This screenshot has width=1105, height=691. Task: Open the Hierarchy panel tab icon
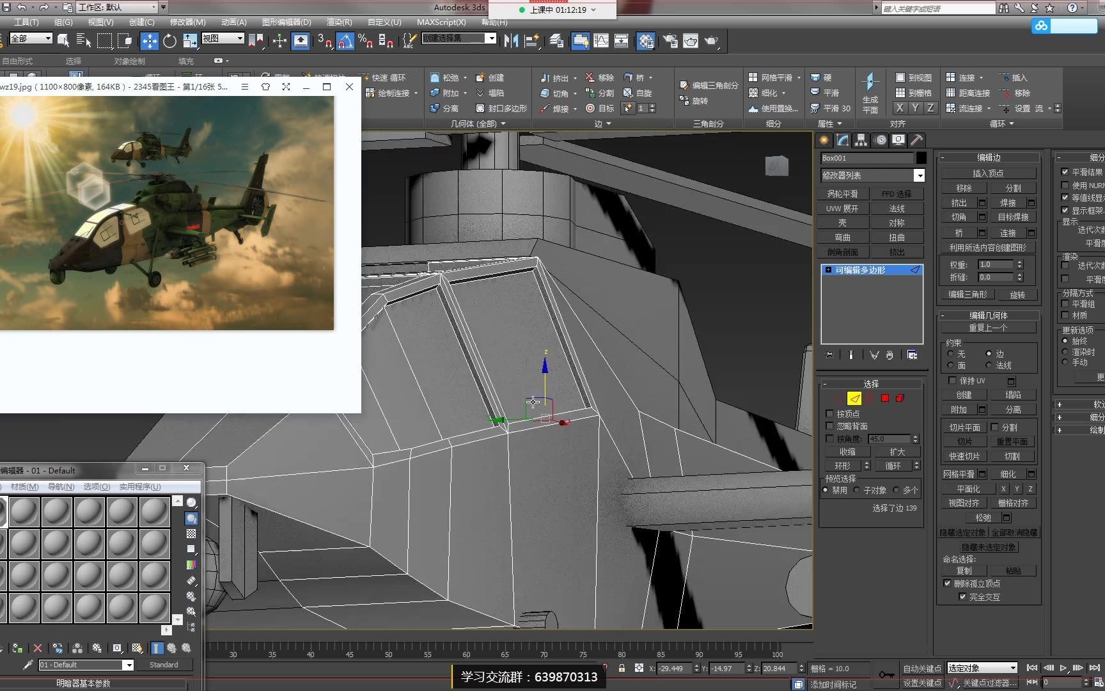click(x=861, y=140)
